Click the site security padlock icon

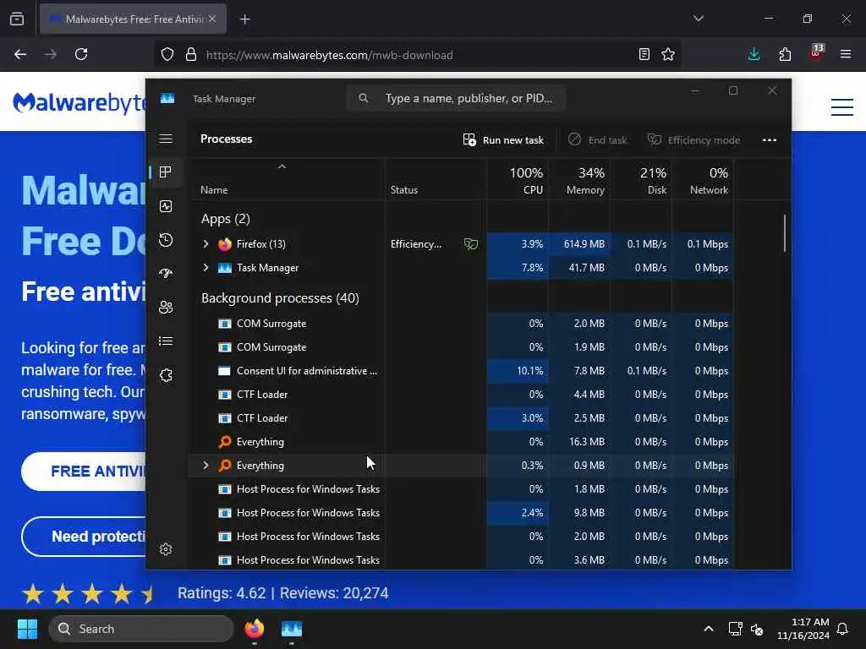[x=191, y=54]
